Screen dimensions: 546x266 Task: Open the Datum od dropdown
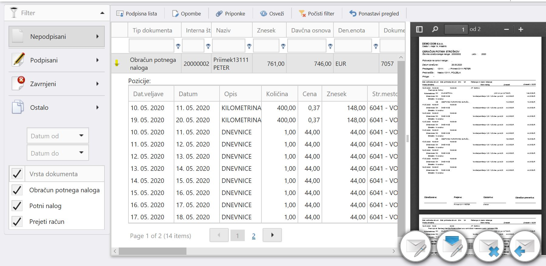[x=81, y=136]
